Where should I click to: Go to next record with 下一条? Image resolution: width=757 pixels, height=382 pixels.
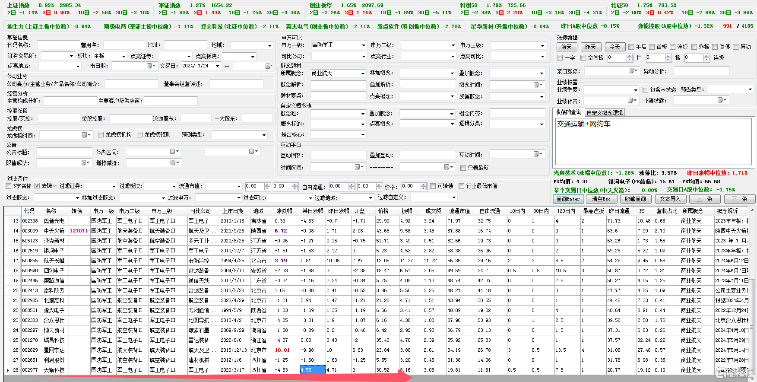pyautogui.click(x=739, y=199)
